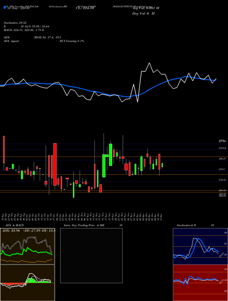Click the 226.47 price axis label
The height and width of the screenshot is (301, 228).
point(223,159)
